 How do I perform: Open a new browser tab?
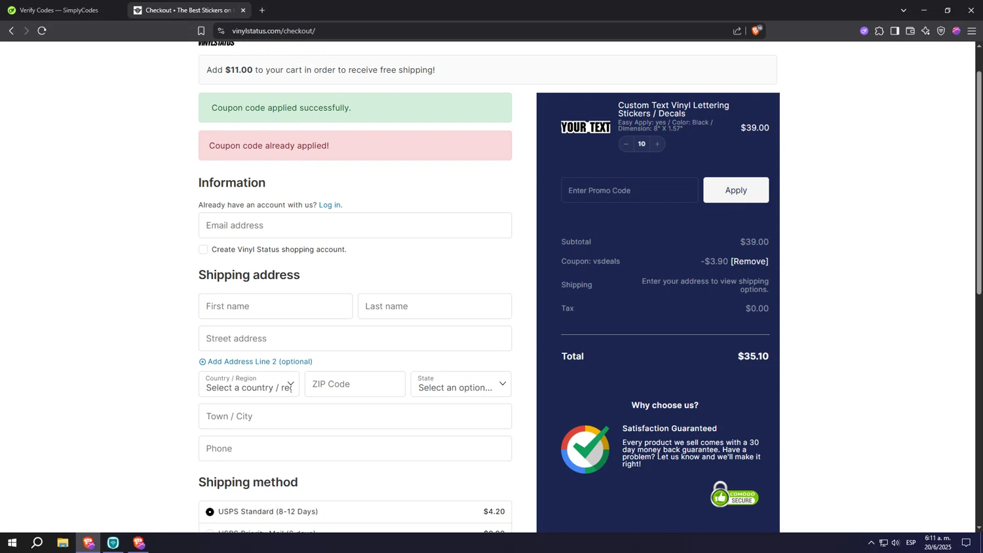coord(262,10)
